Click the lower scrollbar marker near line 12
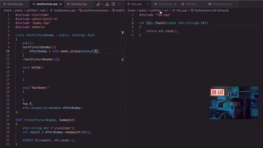 tap(122, 59)
